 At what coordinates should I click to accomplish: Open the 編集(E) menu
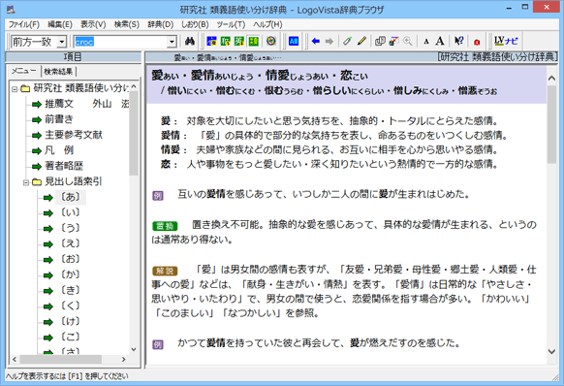click(60, 24)
